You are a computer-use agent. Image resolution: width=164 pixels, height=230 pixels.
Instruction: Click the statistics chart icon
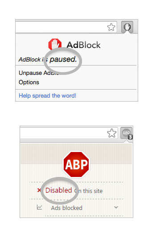[x=40, y=207]
